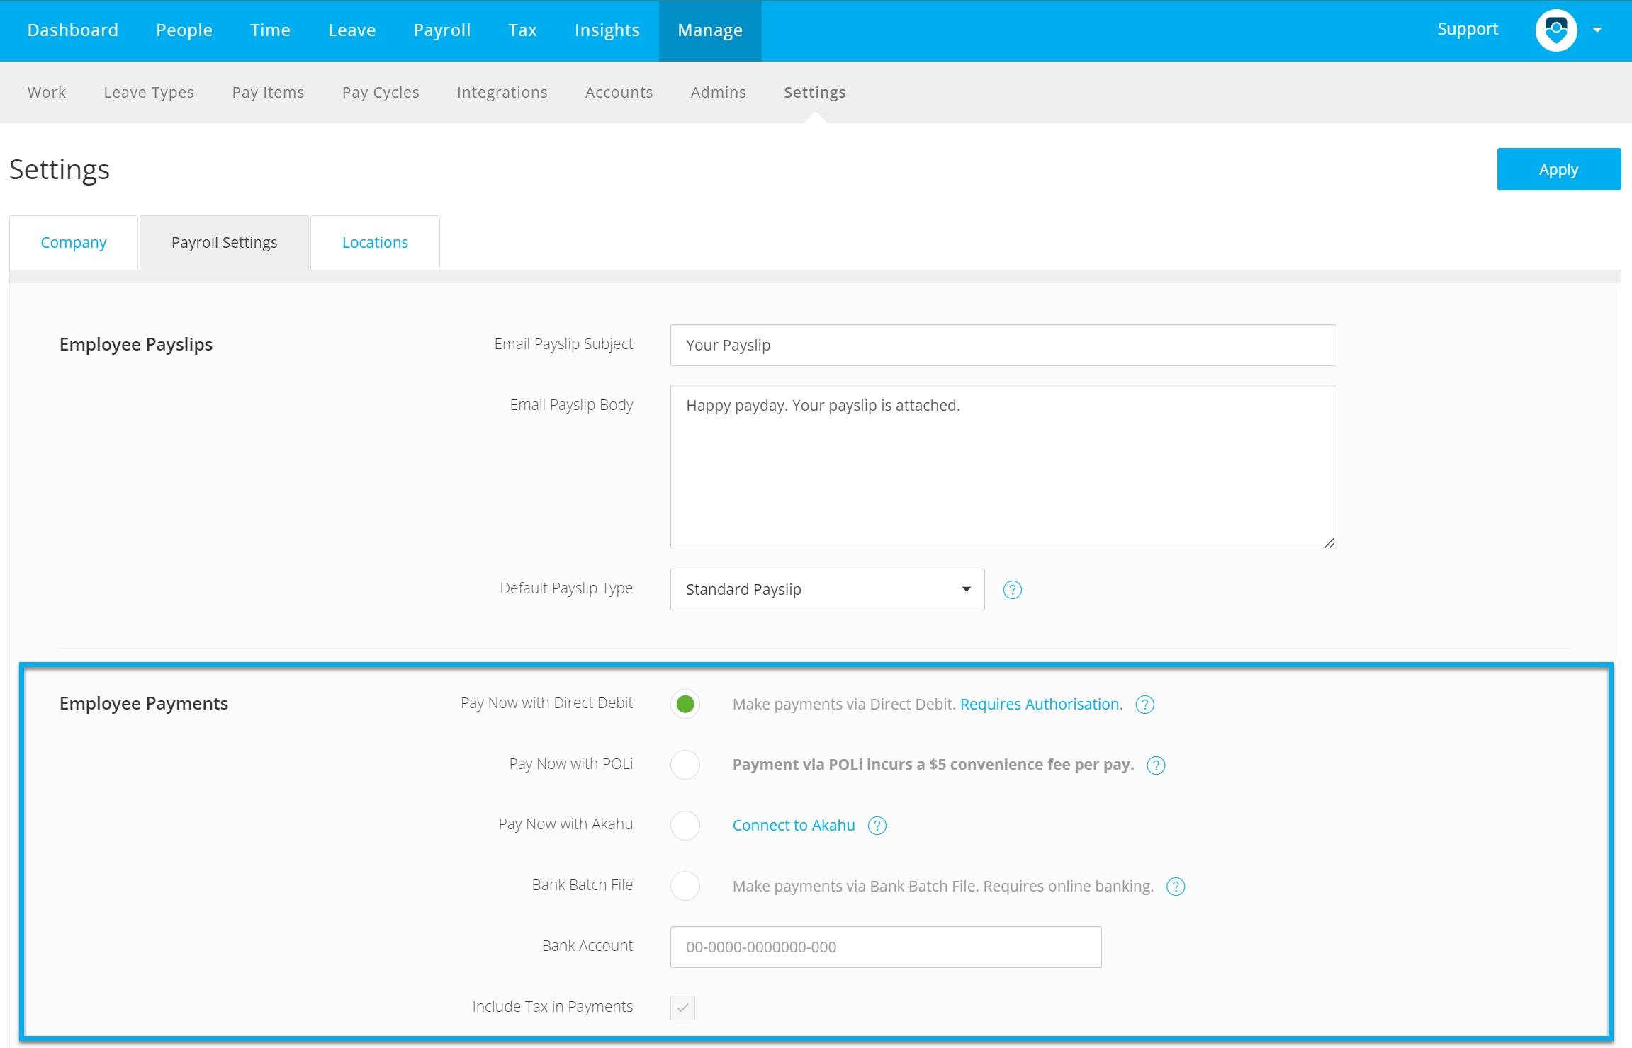Open Admins submenu
Screen dimensions: 1632x1048
click(x=718, y=92)
